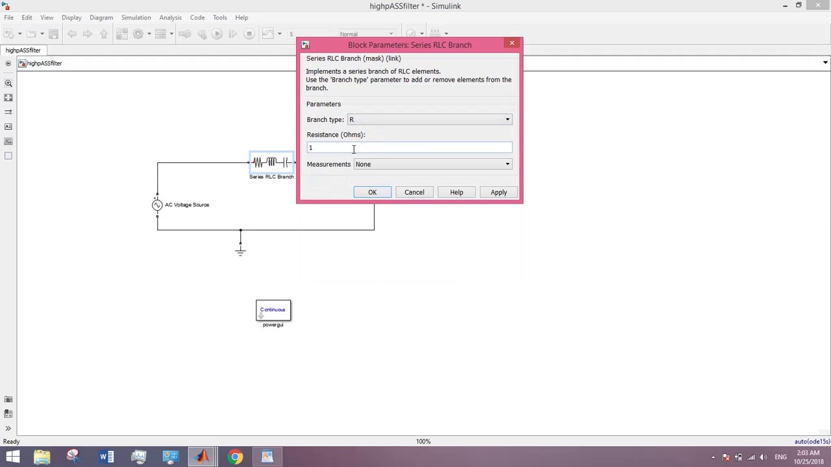Viewport: 831px width, 467px height.
Task: Click the Hide/Show Explorer Bar arrow icon
Action: click(8, 63)
